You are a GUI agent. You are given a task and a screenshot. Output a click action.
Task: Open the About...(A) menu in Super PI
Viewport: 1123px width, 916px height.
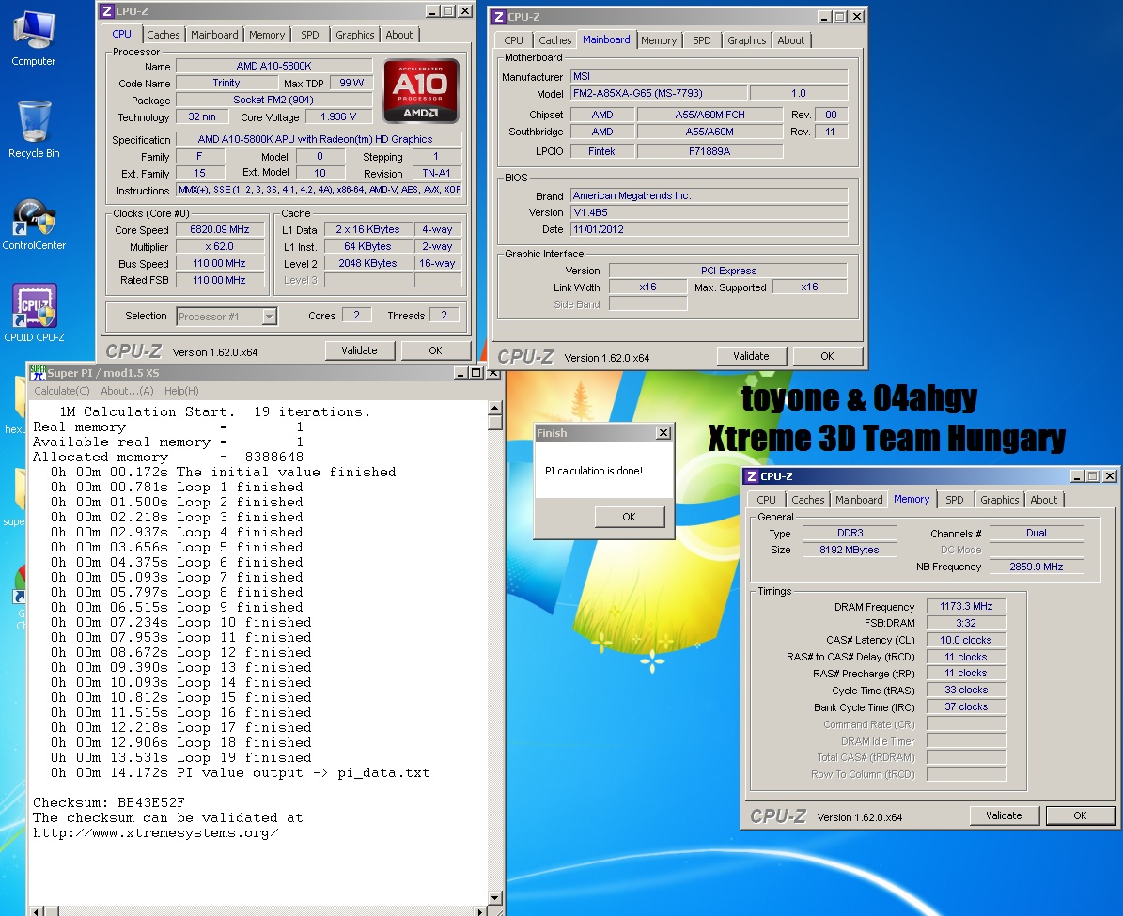[127, 391]
